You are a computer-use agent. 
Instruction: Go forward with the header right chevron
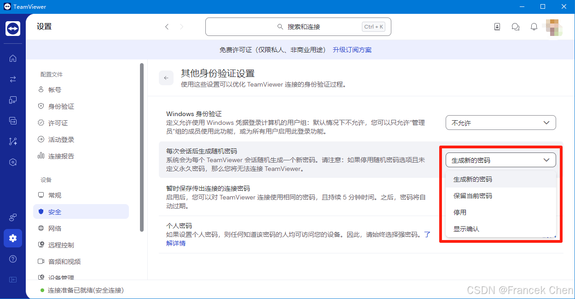[x=182, y=27]
